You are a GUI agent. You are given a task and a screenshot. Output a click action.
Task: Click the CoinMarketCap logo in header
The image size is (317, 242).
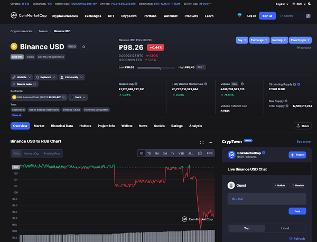(29, 15)
